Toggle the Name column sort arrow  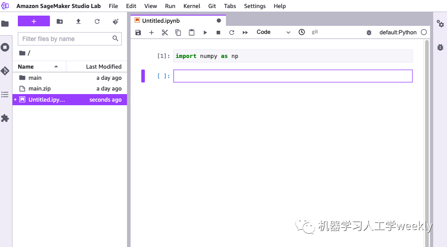(56, 66)
